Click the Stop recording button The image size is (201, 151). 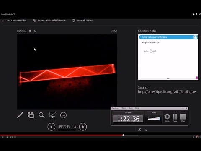pos(183,118)
